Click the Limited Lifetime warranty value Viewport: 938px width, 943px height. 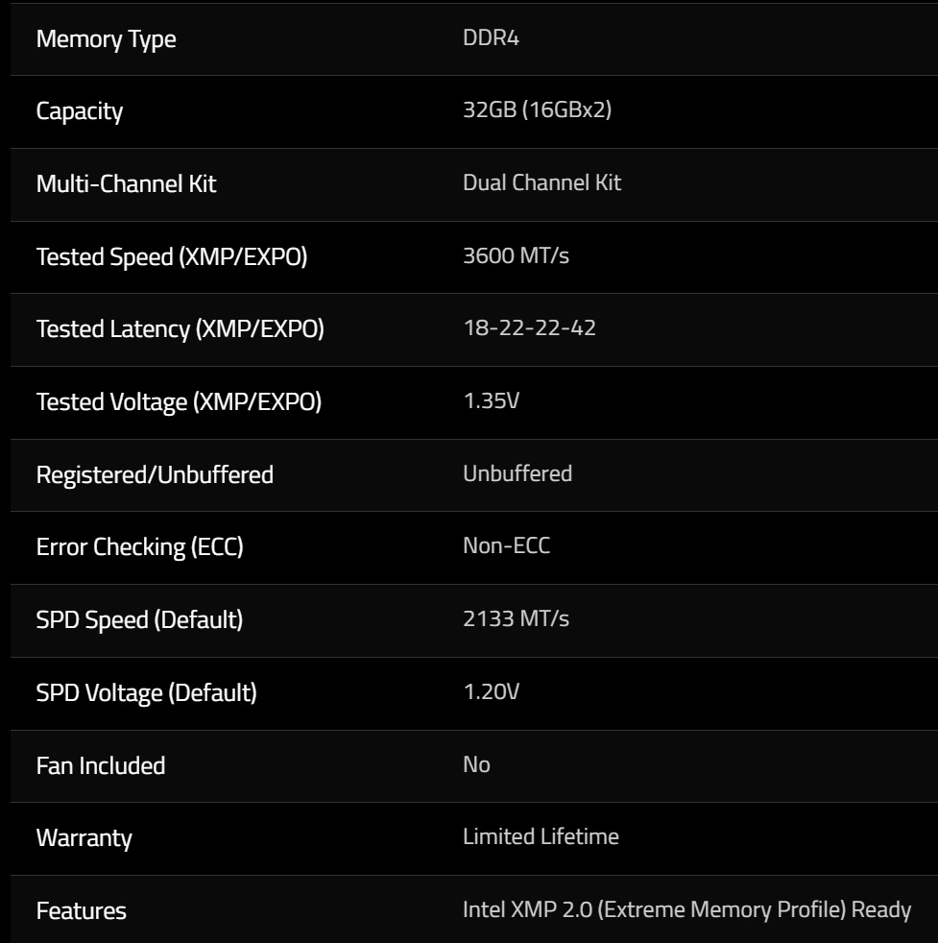pos(541,837)
